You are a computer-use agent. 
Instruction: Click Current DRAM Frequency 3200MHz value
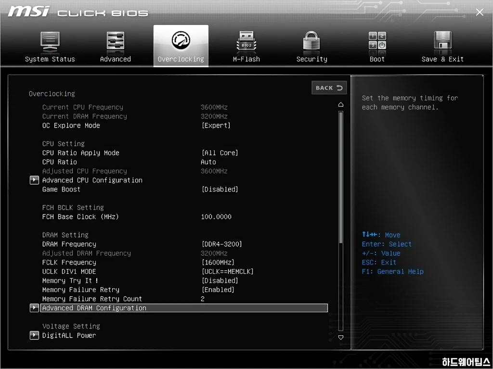pyautogui.click(x=214, y=116)
